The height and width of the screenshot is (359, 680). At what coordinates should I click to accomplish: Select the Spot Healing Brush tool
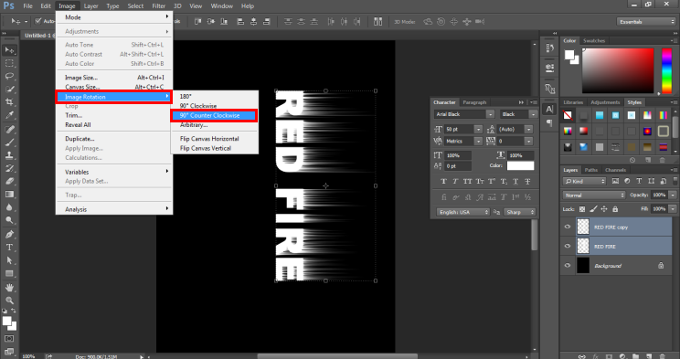(x=9, y=129)
